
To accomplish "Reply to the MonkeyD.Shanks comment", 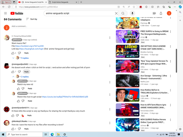I will click(x=26, y=129).
